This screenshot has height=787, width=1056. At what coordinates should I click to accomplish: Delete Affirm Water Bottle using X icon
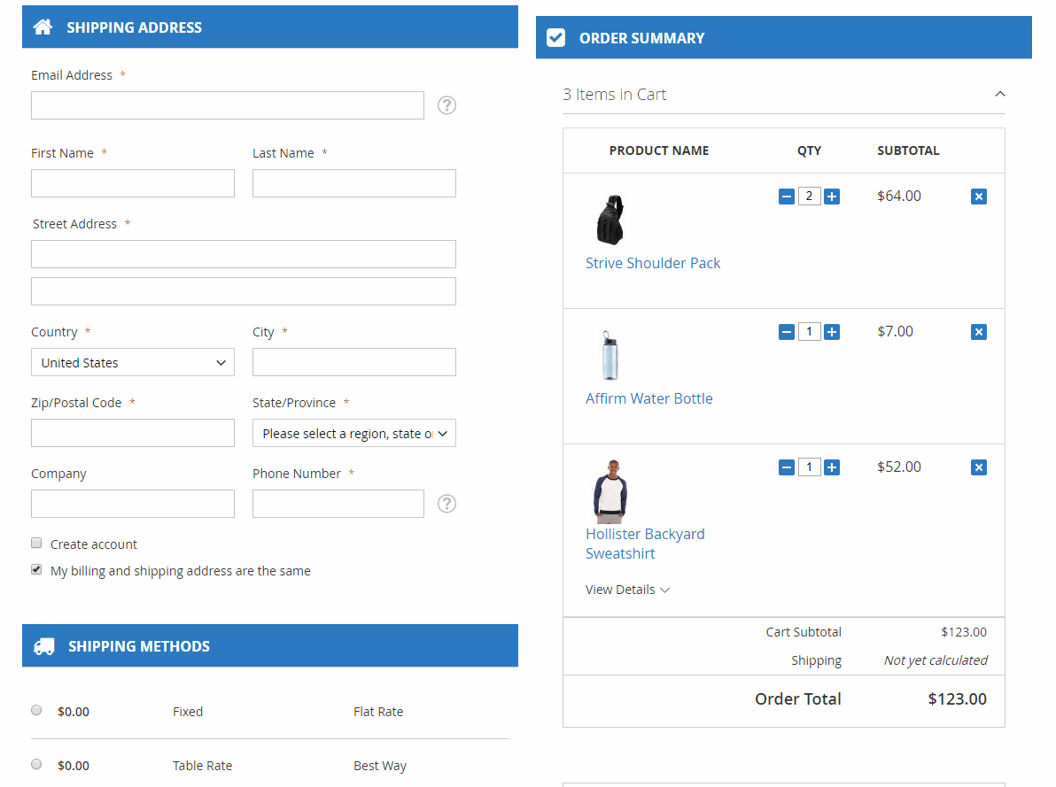(x=978, y=332)
